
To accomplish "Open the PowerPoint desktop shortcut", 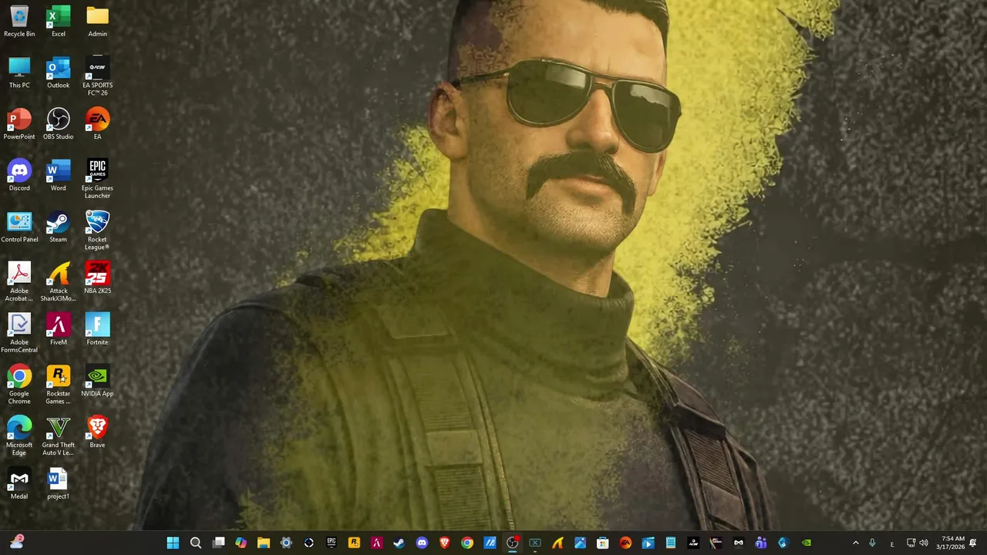I will click(19, 123).
